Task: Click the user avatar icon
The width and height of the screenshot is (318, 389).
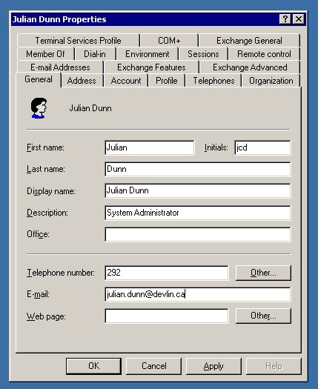Action: tap(39, 108)
